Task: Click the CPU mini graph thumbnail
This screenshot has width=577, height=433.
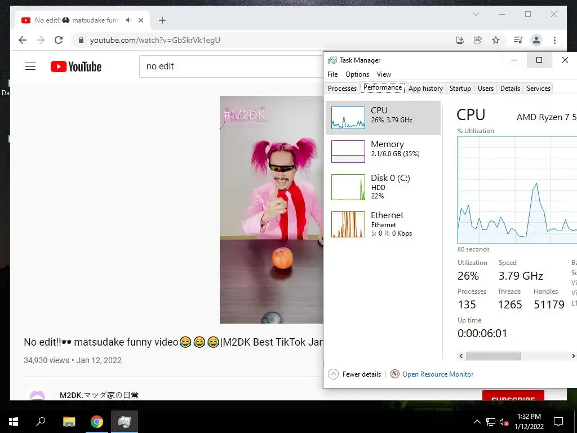Action: [x=348, y=118]
